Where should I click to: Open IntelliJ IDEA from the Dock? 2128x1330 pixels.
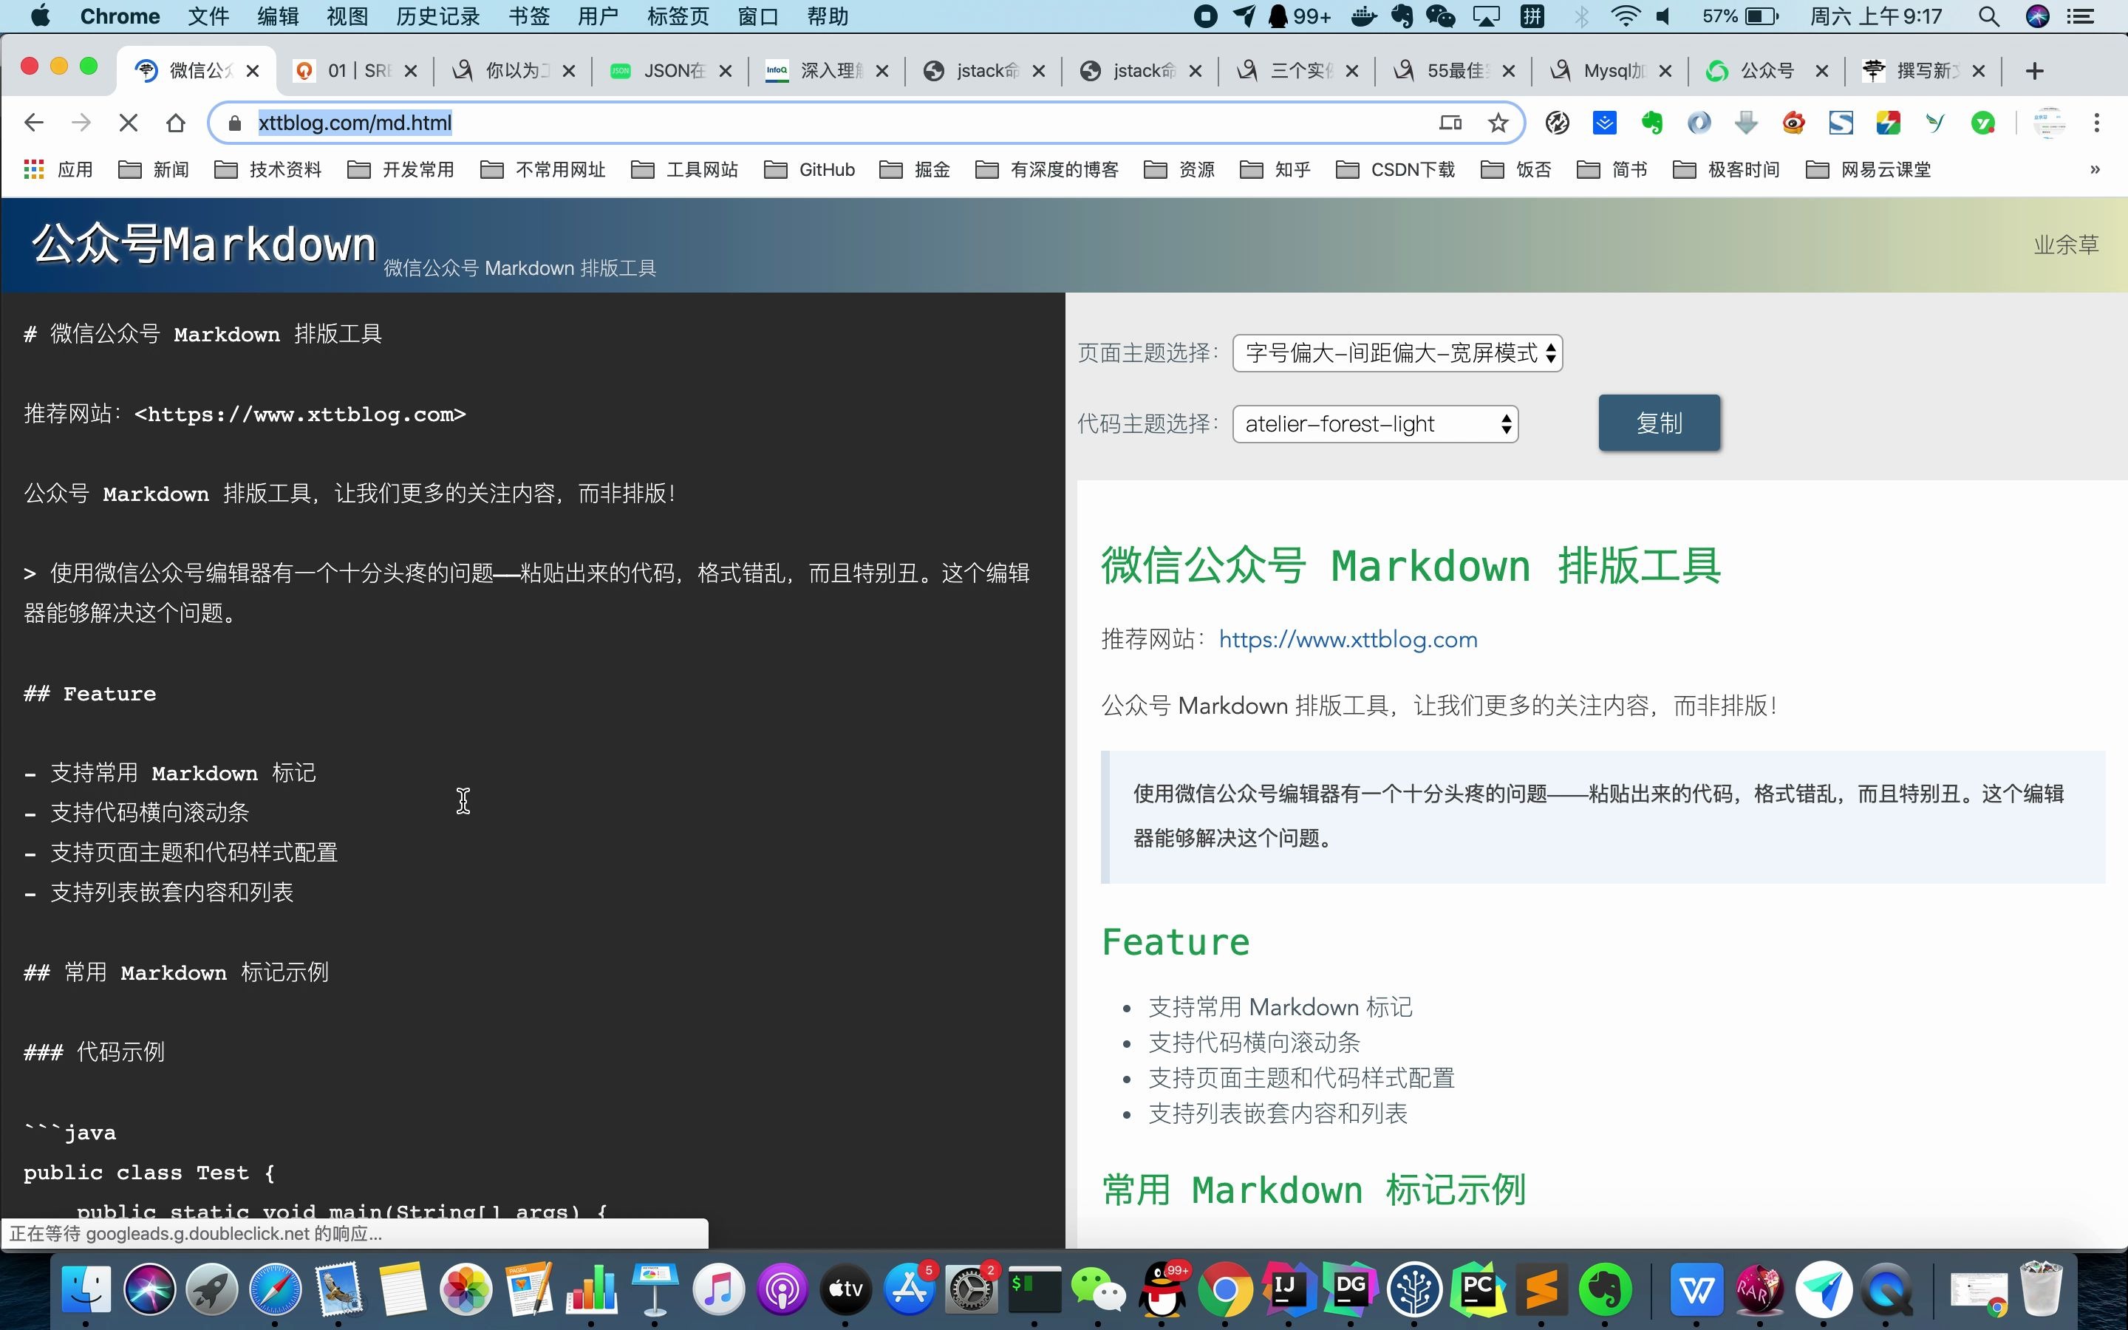(x=1288, y=1290)
